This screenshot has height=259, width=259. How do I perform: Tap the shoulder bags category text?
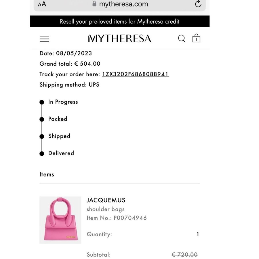pos(106,209)
